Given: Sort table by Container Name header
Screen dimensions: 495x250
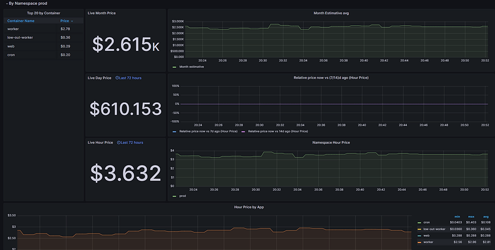Looking at the screenshot, I should 21,21.
